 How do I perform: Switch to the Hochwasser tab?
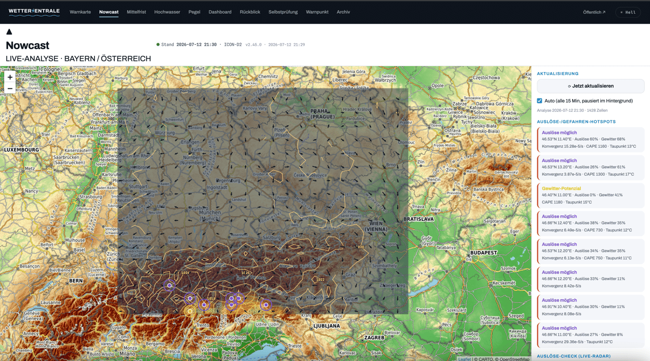click(167, 12)
